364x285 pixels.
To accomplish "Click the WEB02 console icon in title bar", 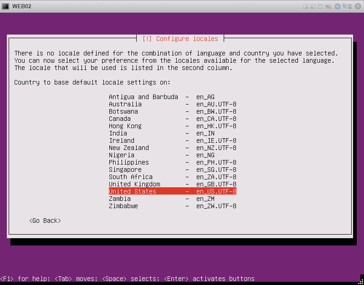I will 5,6.
